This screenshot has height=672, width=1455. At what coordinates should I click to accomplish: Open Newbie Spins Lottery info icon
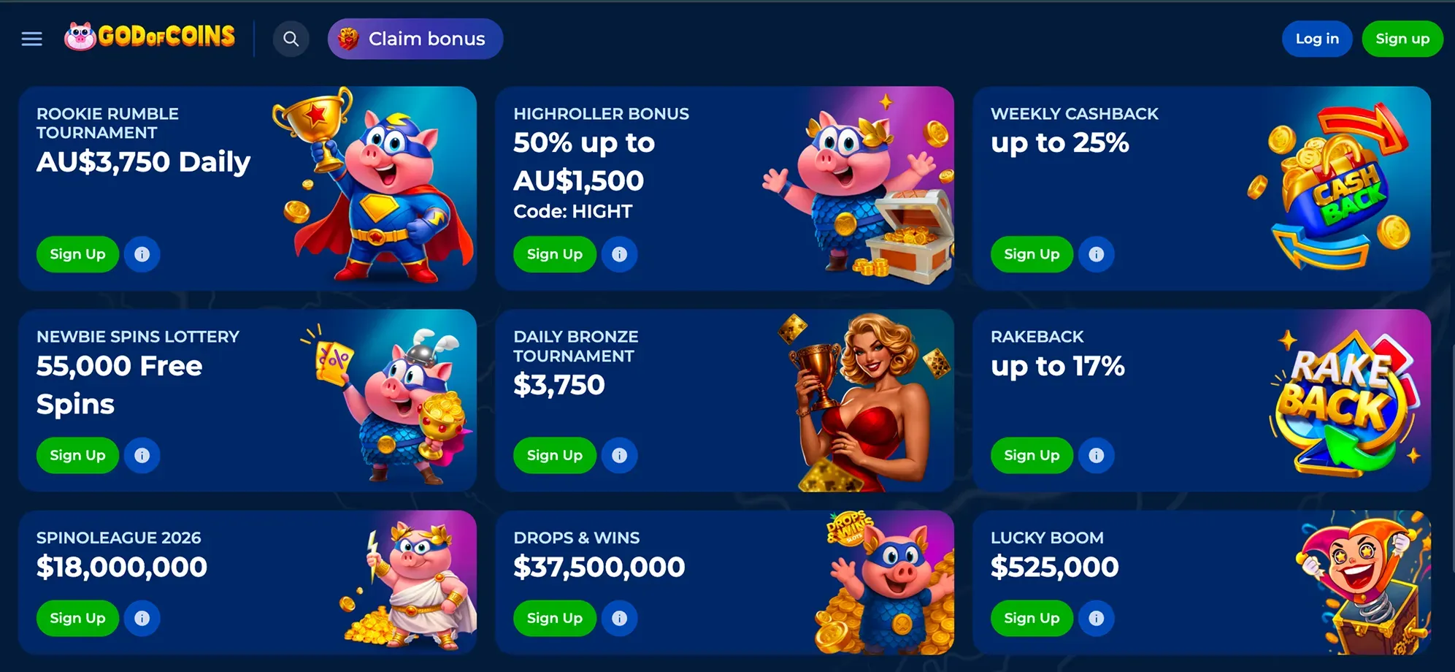point(142,455)
